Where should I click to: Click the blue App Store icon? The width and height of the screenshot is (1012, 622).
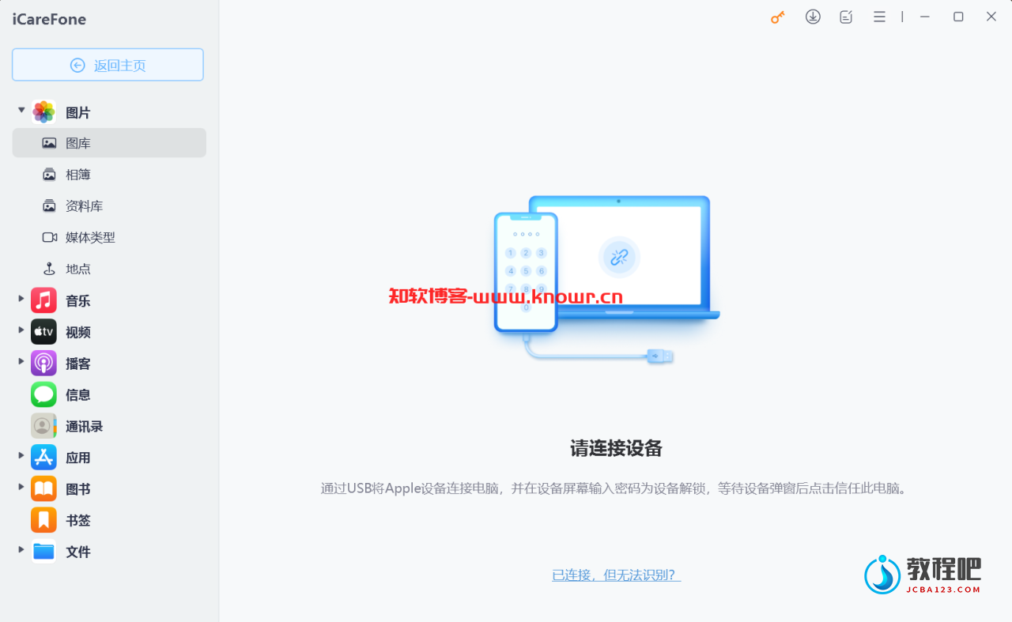tap(43, 458)
